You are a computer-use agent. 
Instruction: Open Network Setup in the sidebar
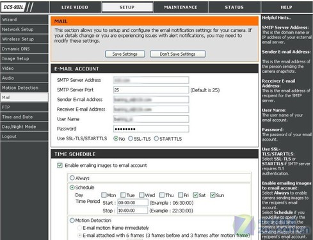(x=24, y=29)
